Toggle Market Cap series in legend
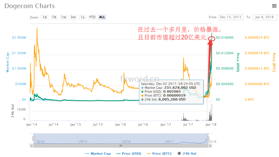This screenshot has height=157, width=279. point(98,153)
